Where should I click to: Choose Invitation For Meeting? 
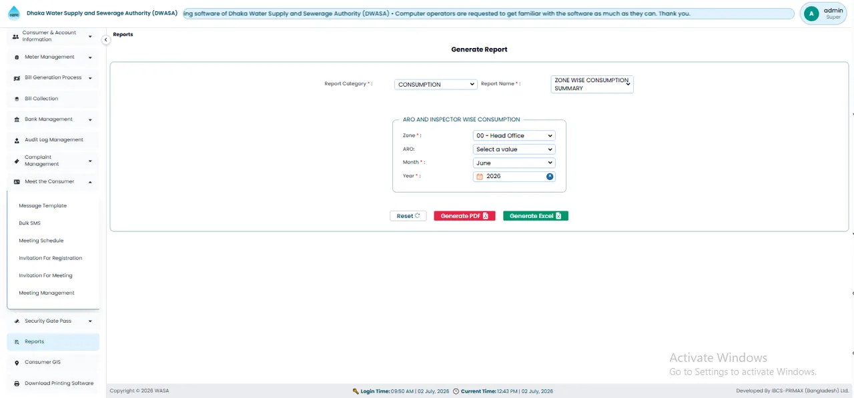45,275
